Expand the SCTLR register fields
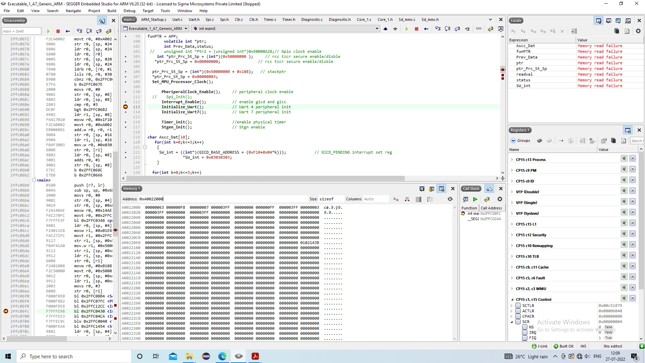Screen dimensions: 645x363 coord(512,306)
